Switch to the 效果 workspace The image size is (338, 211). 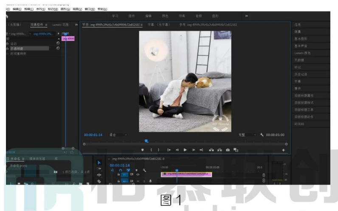pyautogui.click(x=182, y=16)
